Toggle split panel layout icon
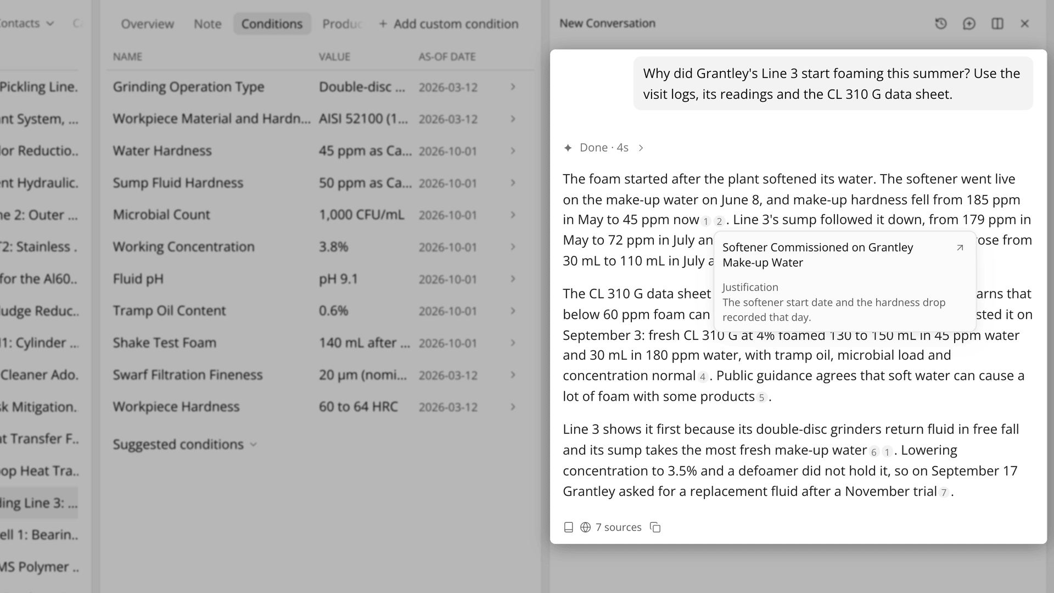 tap(997, 24)
